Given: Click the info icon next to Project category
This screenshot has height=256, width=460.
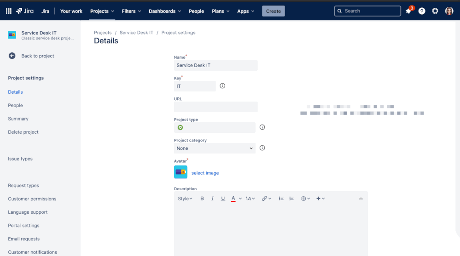Looking at the screenshot, I should click(262, 148).
